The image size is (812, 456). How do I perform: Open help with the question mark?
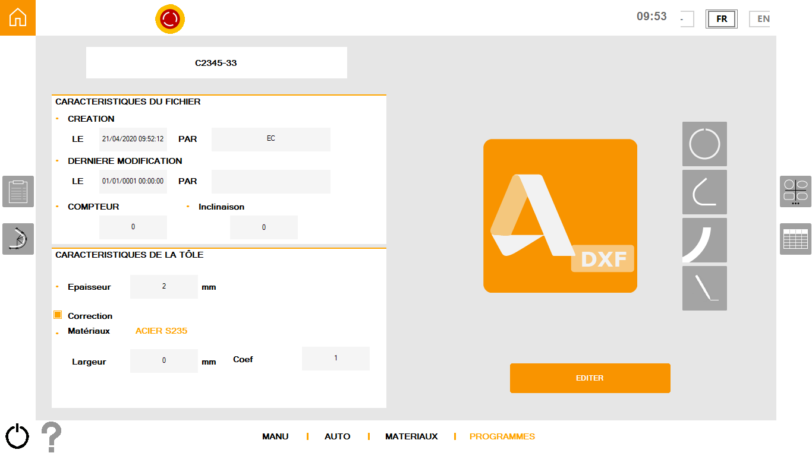[x=51, y=436]
